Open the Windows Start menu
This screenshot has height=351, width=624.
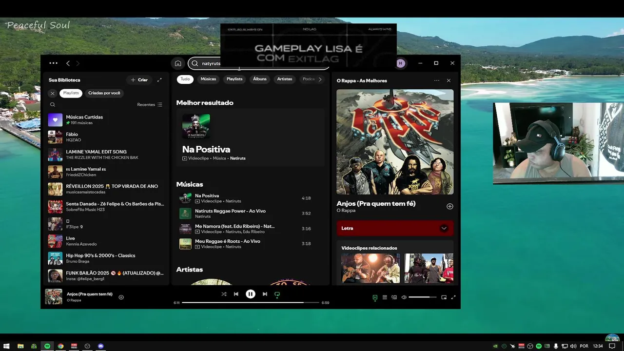point(7,346)
